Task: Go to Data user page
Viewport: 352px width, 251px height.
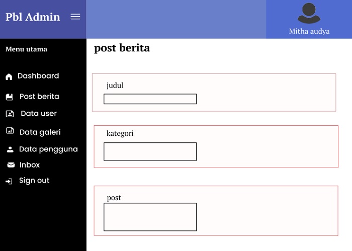Action: [39, 114]
